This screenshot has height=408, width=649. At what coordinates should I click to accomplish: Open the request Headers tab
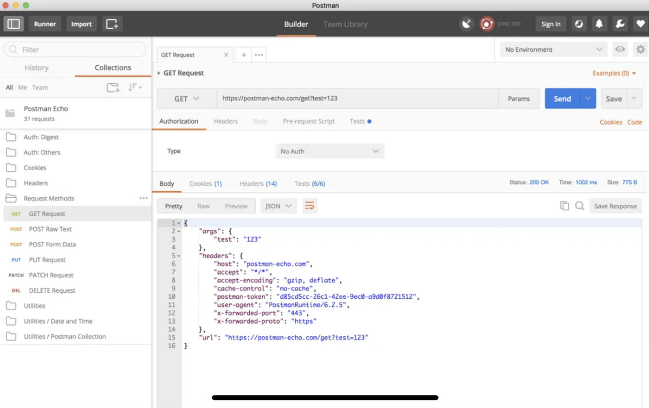(x=226, y=121)
